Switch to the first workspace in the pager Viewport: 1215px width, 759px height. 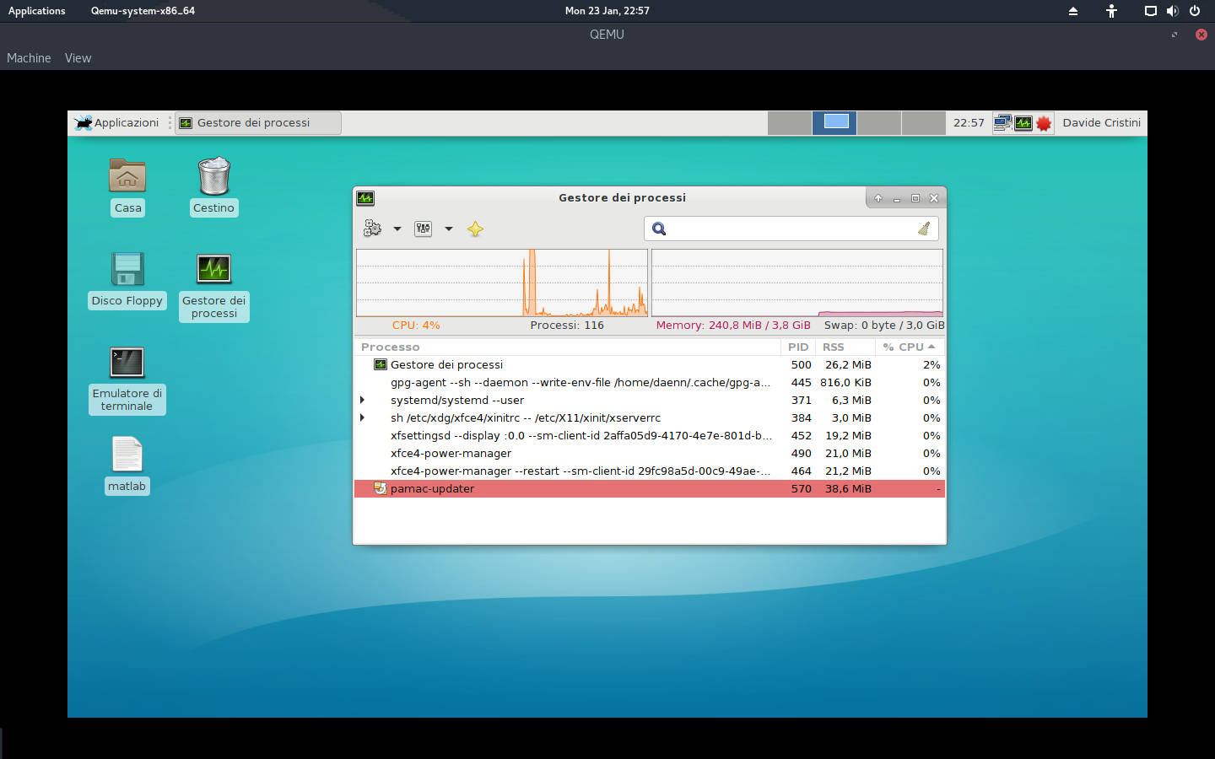click(x=790, y=123)
